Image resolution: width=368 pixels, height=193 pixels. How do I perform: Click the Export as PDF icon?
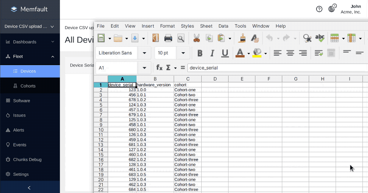point(155,38)
